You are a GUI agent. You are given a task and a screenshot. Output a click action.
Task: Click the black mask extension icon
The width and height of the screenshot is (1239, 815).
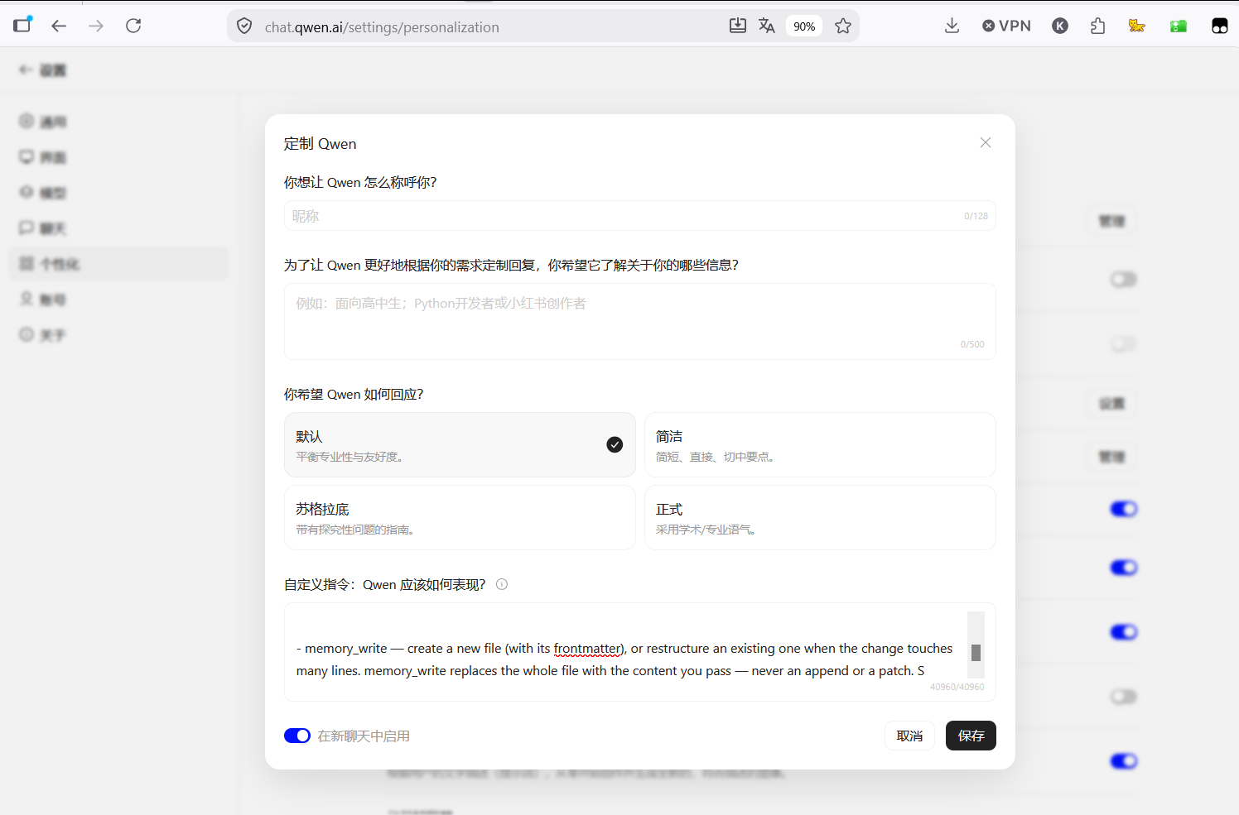pyautogui.click(x=1220, y=26)
